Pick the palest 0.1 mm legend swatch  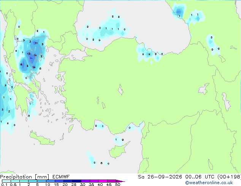pos(6,181)
